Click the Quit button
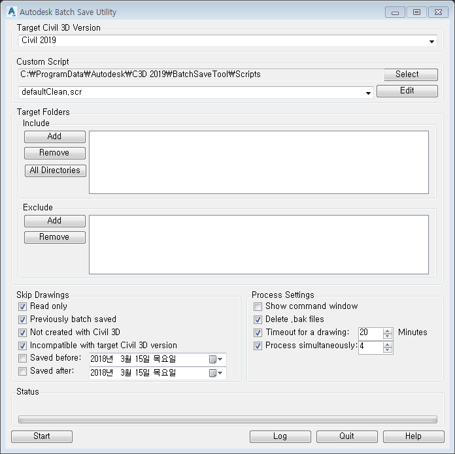Screen dimensions: 455x454 [x=347, y=436]
